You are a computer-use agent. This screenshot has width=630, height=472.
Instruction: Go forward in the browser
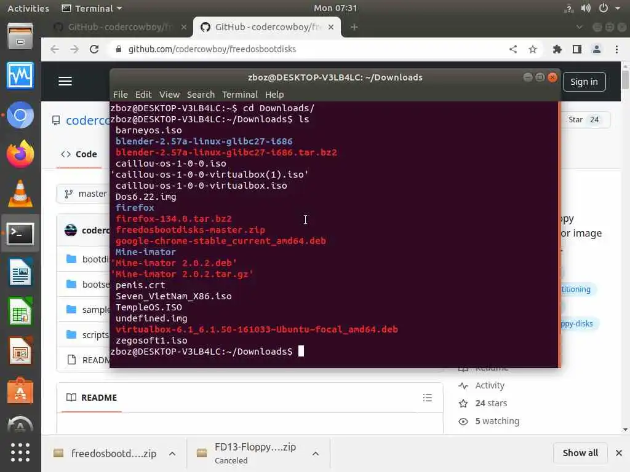click(x=74, y=49)
